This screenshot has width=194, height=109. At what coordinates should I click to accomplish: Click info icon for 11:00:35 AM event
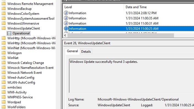click(66, 18)
